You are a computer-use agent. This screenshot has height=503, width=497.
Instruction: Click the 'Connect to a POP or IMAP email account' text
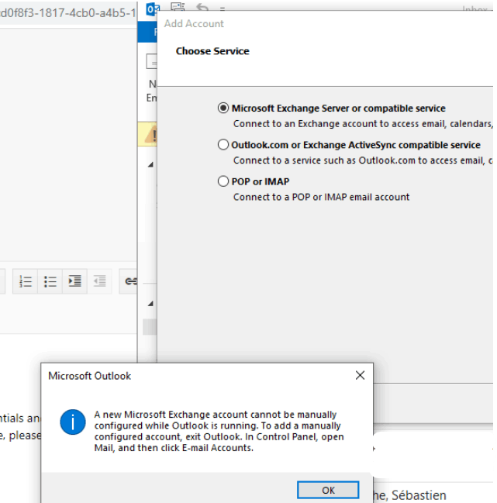pyautogui.click(x=321, y=197)
